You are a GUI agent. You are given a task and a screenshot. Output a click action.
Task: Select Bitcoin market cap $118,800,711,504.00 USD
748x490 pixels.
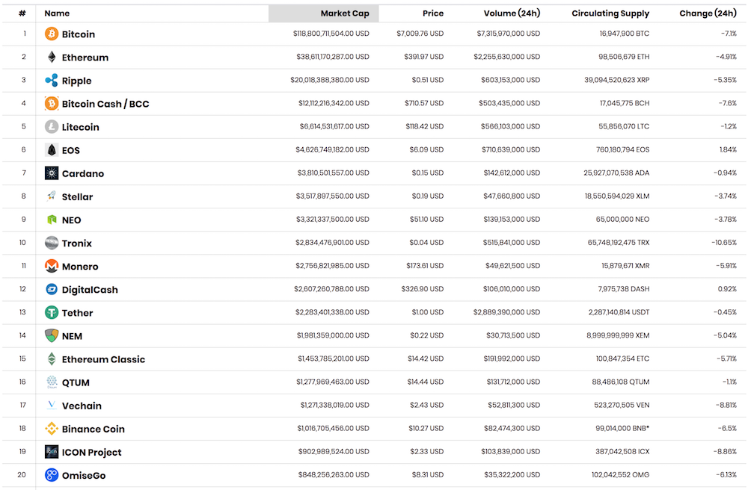tap(331, 34)
